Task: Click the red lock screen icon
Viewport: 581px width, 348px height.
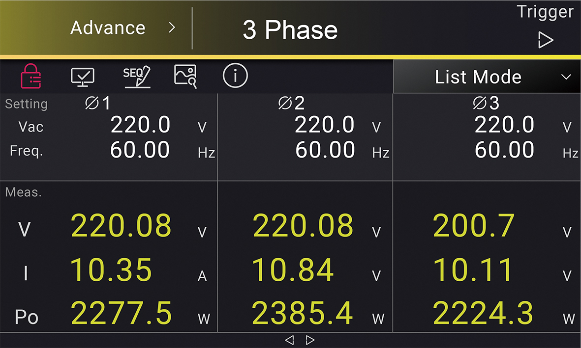Action: tap(31, 76)
